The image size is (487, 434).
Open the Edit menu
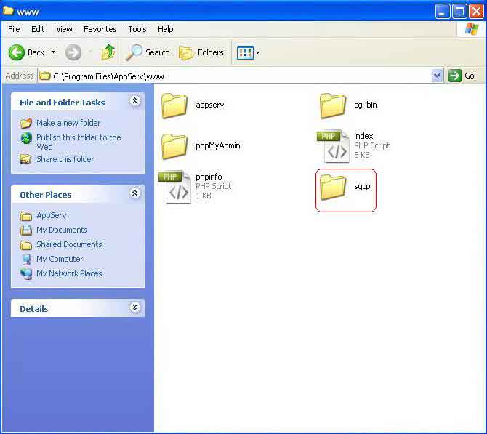pos(38,29)
